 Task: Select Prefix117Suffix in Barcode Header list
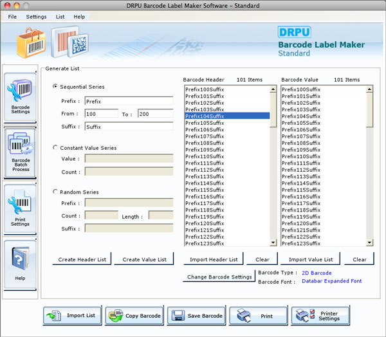pos(227,203)
